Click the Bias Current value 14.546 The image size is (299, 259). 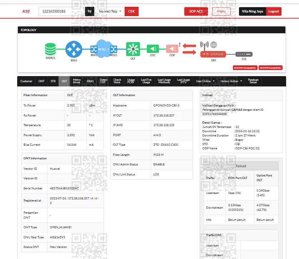coord(72,145)
